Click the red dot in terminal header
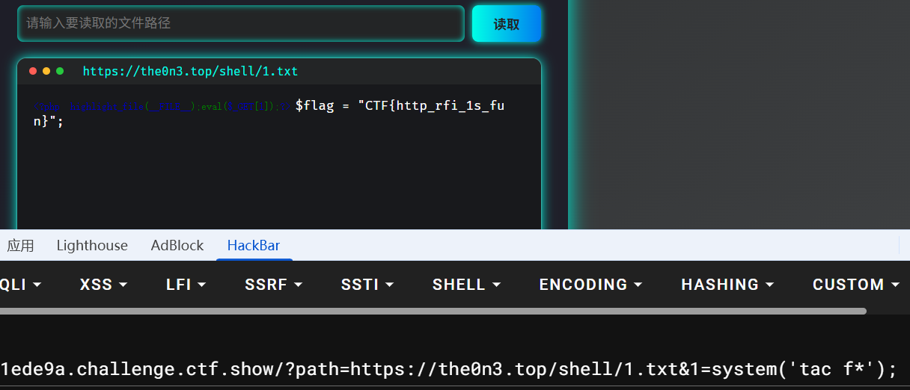This screenshot has width=910, height=390. pos(33,71)
